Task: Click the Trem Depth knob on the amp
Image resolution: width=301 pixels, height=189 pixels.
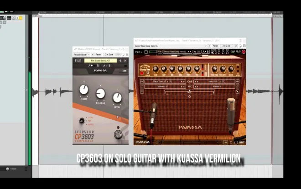Action: (x=223, y=69)
